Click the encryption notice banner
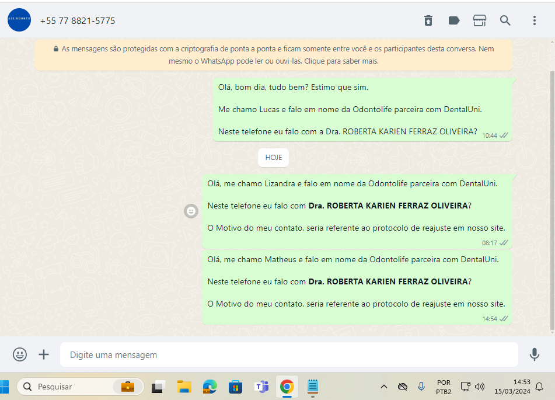The width and height of the screenshot is (555, 400). pyautogui.click(x=274, y=55)
